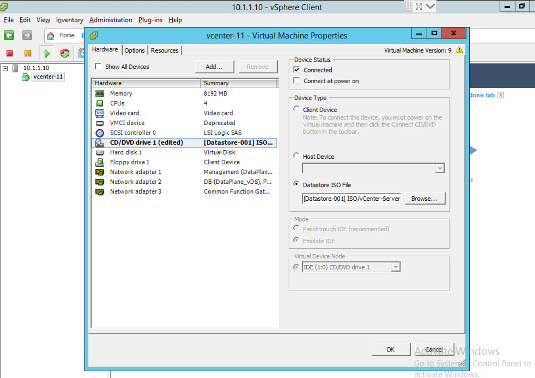
Task: Click the Memory hardware icon
Action: 100,93
